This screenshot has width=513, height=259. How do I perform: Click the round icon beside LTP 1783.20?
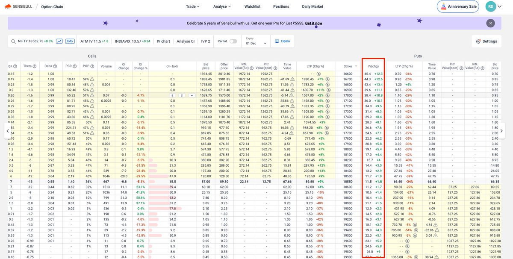point(328,85)
